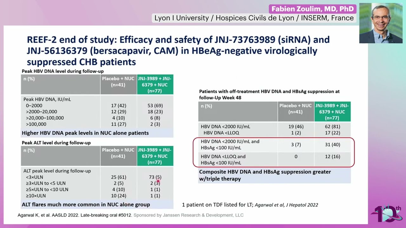The image size is (406, 228).
Task: Click the value '3 (7)'
Action: tap(296, 145)
